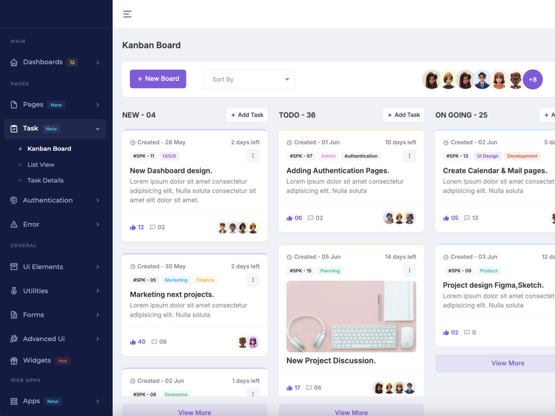Expand the Ui Elements menu chevron
Screen dimensions: 555x416
[x=98, y=267]
